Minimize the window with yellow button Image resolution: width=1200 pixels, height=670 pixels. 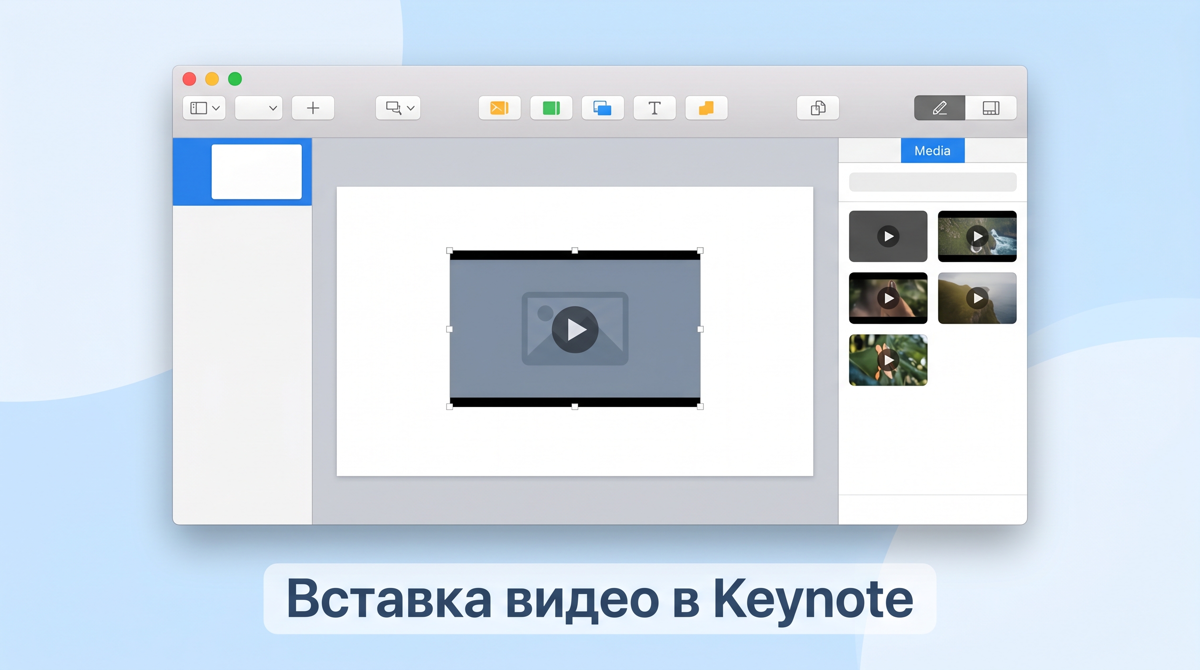pos(212,79)
